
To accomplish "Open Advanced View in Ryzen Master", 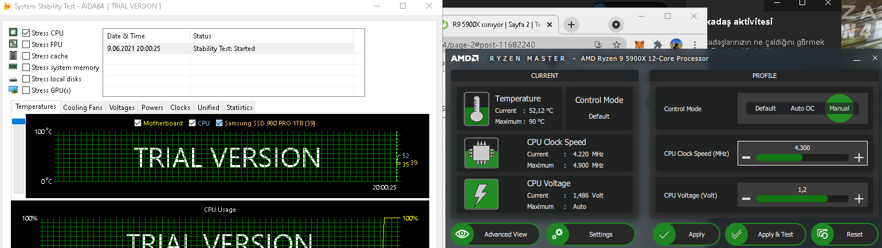I will (496, 234).
